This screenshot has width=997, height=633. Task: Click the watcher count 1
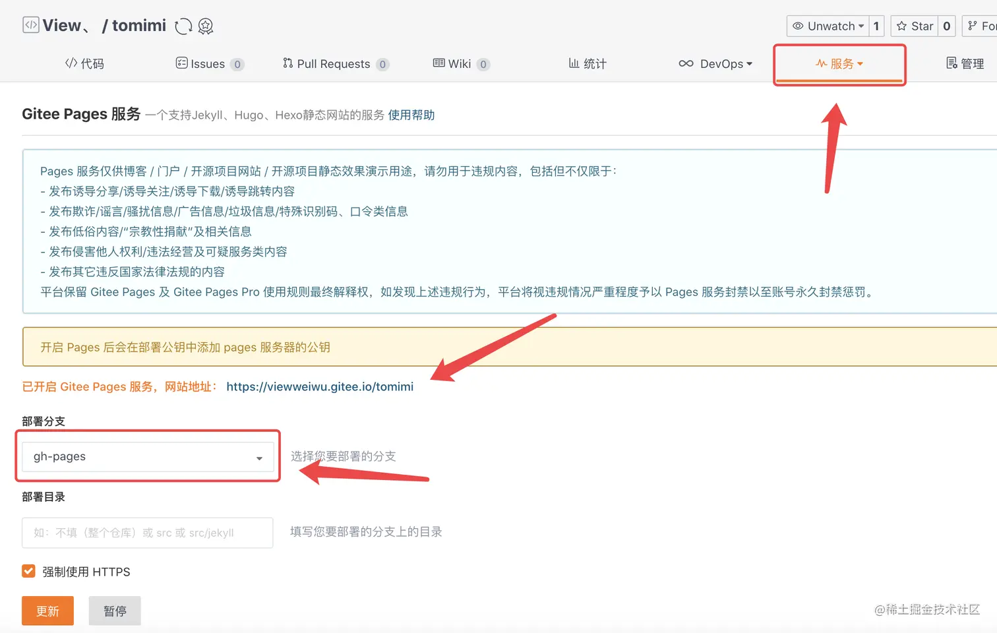[x=876, y=26]
